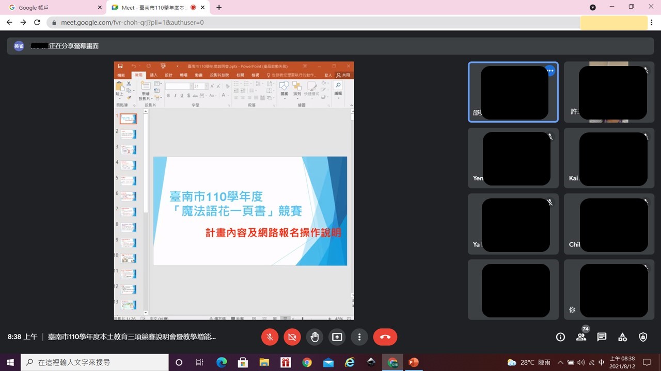Open a new browser tab

219,8
